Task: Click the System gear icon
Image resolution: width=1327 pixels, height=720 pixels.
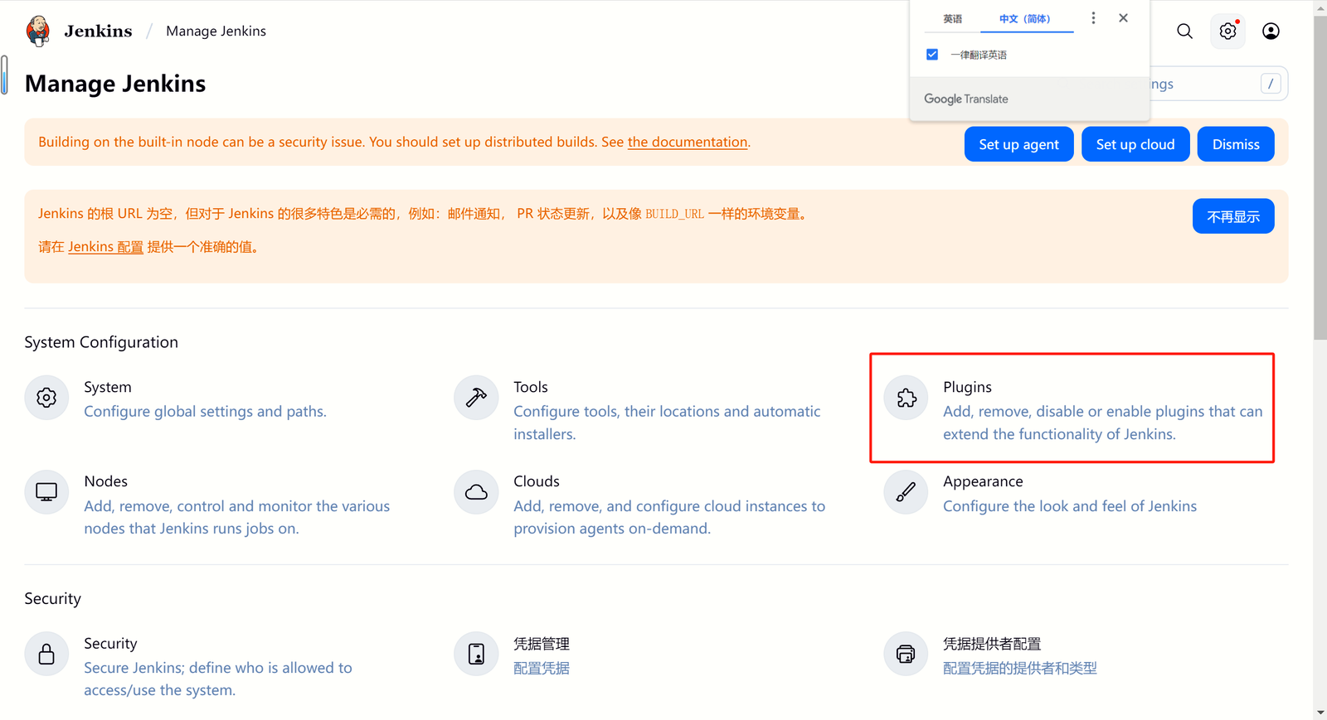Action: tap(46, 398)
